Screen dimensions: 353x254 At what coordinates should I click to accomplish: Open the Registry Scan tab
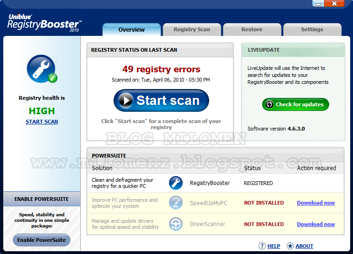click(192, 29)
